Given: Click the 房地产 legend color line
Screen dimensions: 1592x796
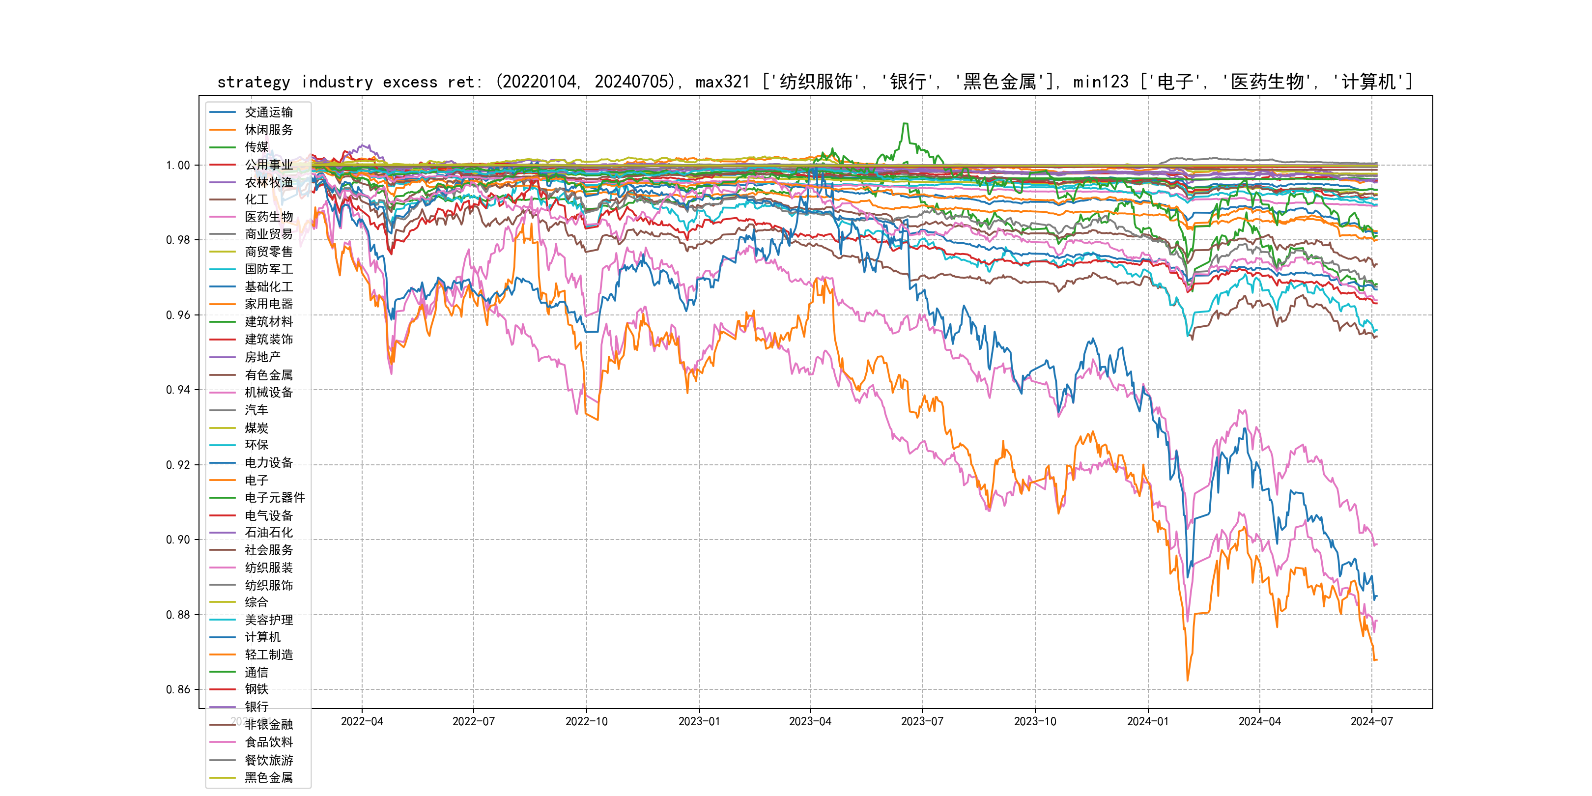Looking at the screenshot, I should click(x=223, y=357).
